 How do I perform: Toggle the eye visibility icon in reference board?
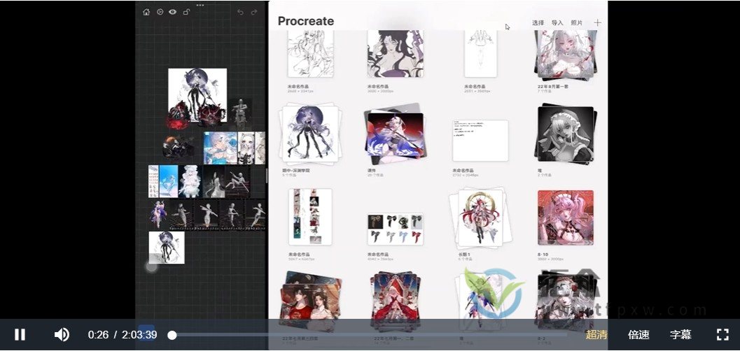coord(173,13)
